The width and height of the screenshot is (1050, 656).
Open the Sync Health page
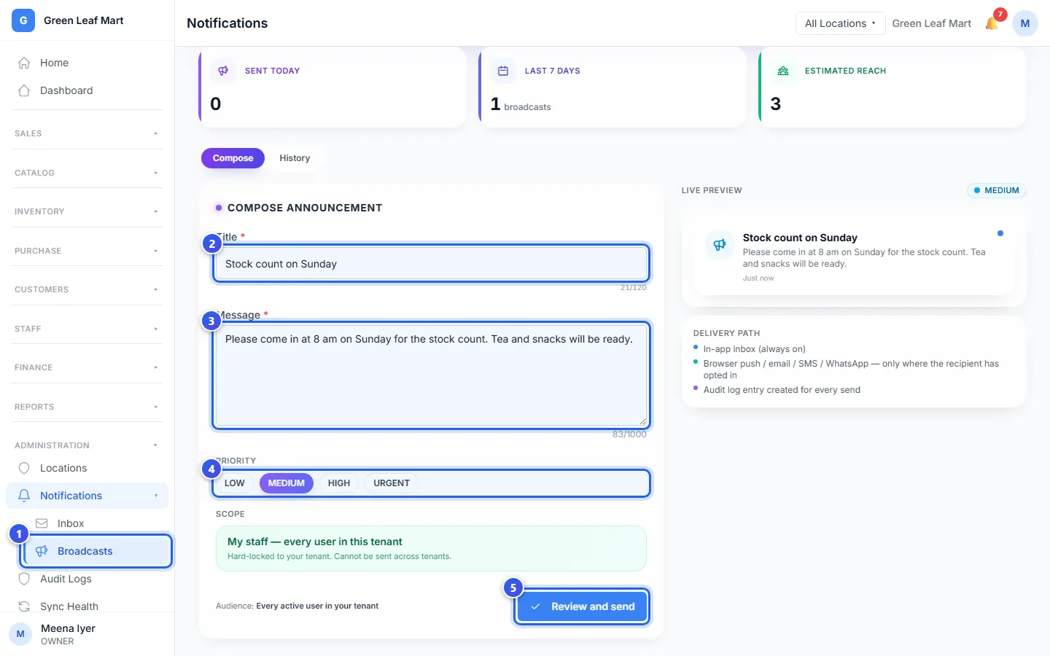(x=87, y=606)
